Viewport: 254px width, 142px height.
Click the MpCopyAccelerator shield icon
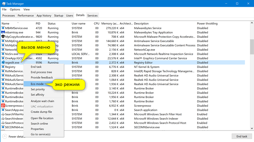point(3,37)
